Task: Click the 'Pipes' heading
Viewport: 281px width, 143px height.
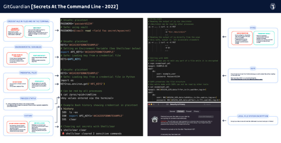Action: [253, 28]
